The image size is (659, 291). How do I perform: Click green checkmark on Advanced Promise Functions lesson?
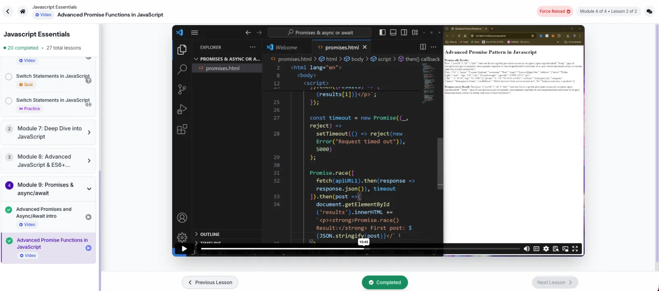point(9,240)
